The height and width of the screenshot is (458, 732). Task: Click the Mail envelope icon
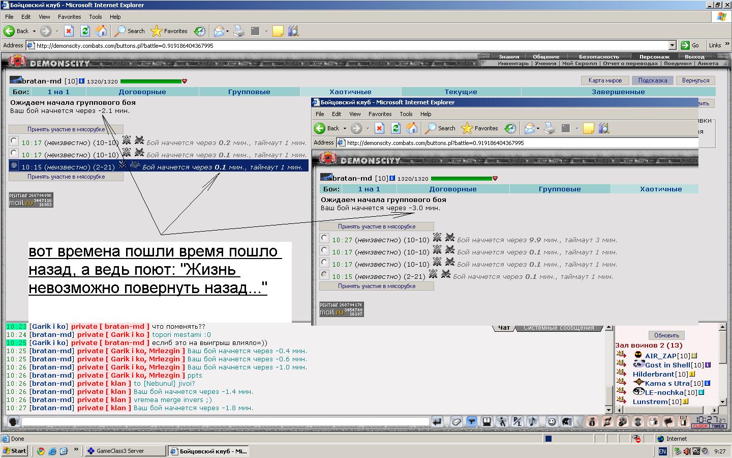point(219,31)
